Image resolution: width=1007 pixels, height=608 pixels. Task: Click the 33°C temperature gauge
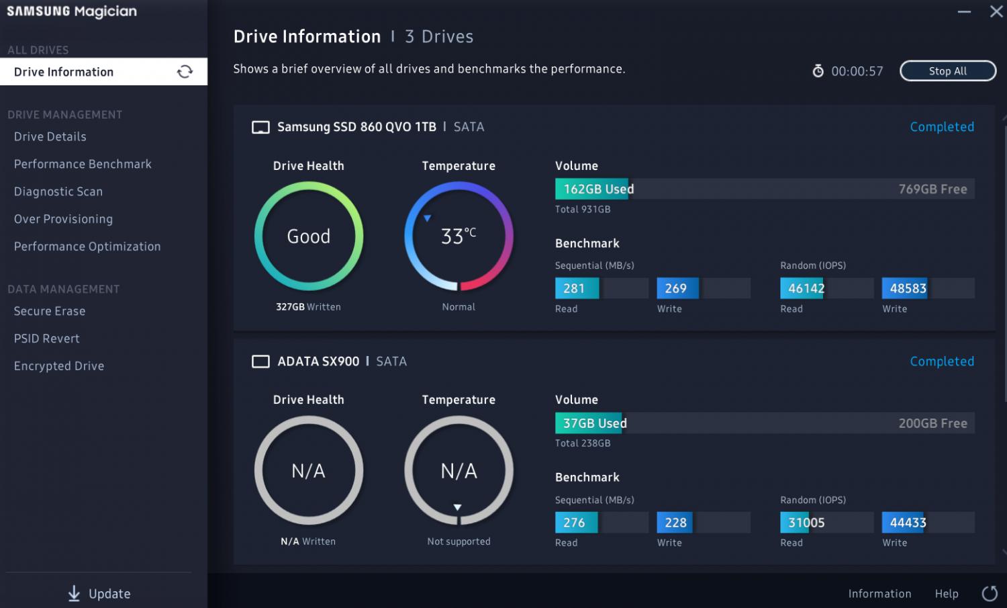pos(459,236)
